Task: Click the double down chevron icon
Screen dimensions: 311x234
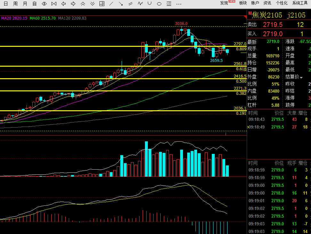Action: point(92,4)
